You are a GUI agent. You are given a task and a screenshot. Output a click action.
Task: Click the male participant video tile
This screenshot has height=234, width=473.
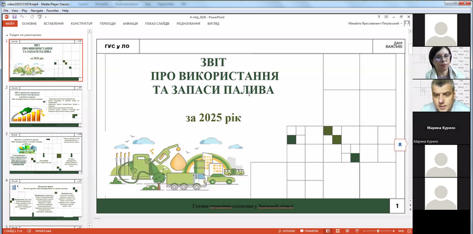[x=441, y=95]
